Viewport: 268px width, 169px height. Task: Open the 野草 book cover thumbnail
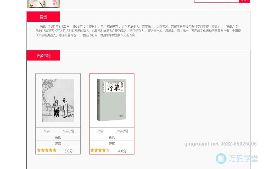point(112,100)
